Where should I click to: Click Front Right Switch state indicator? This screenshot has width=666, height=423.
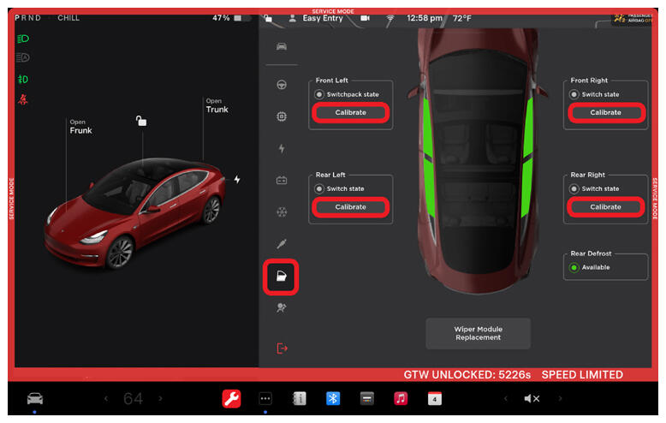click(574, 94)
